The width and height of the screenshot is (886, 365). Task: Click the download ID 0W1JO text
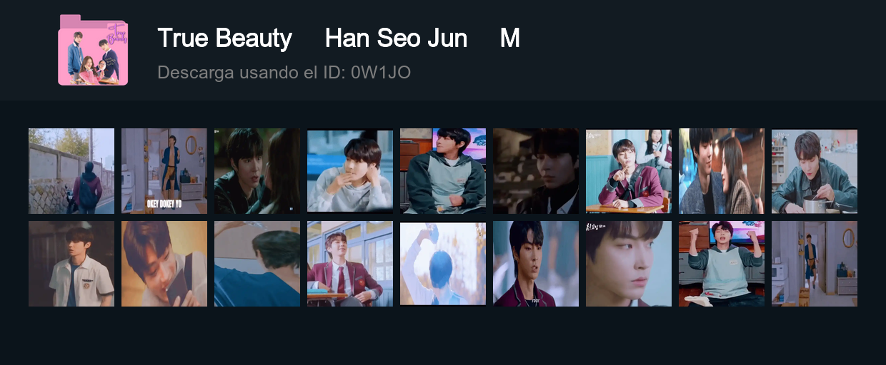click(381, 72)
